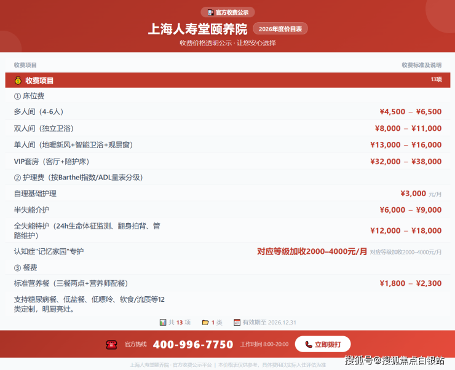Select the 自理基础护理 row
Viewport: 455px width, 370px height.
(x=228, y=194)
